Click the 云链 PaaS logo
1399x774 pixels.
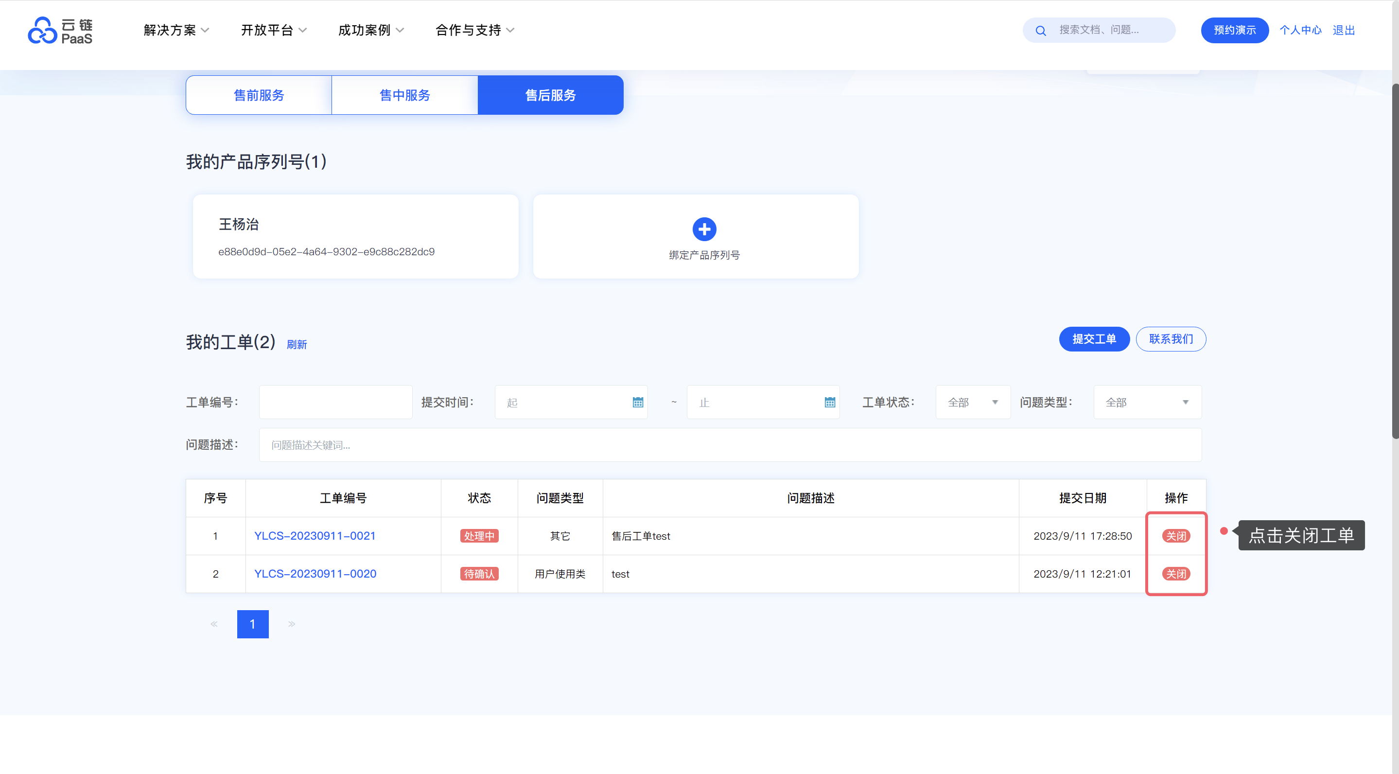[60, 31]
